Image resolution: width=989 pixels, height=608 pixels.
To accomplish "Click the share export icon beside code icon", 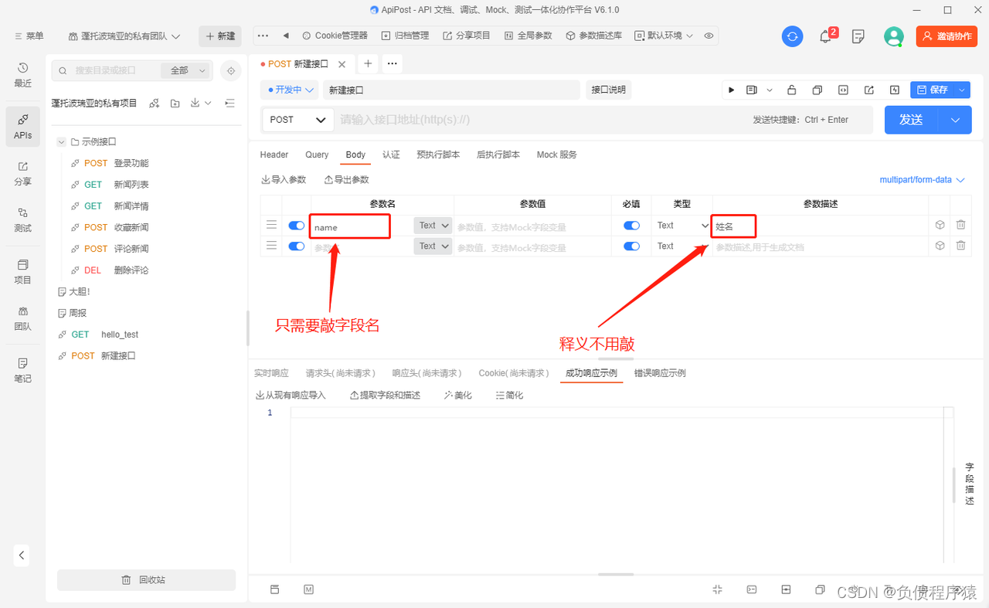I will 869,90.
